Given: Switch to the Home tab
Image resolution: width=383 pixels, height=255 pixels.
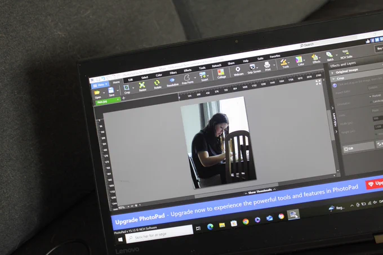Looking at the screenshot, I should coord(116,82).
